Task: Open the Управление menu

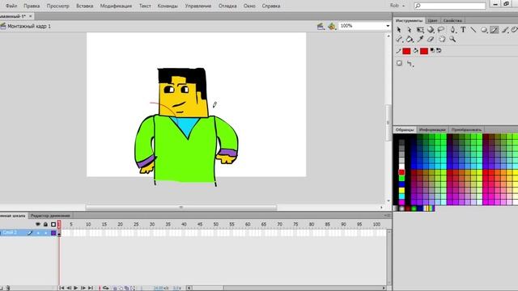Action: point(197,6)
